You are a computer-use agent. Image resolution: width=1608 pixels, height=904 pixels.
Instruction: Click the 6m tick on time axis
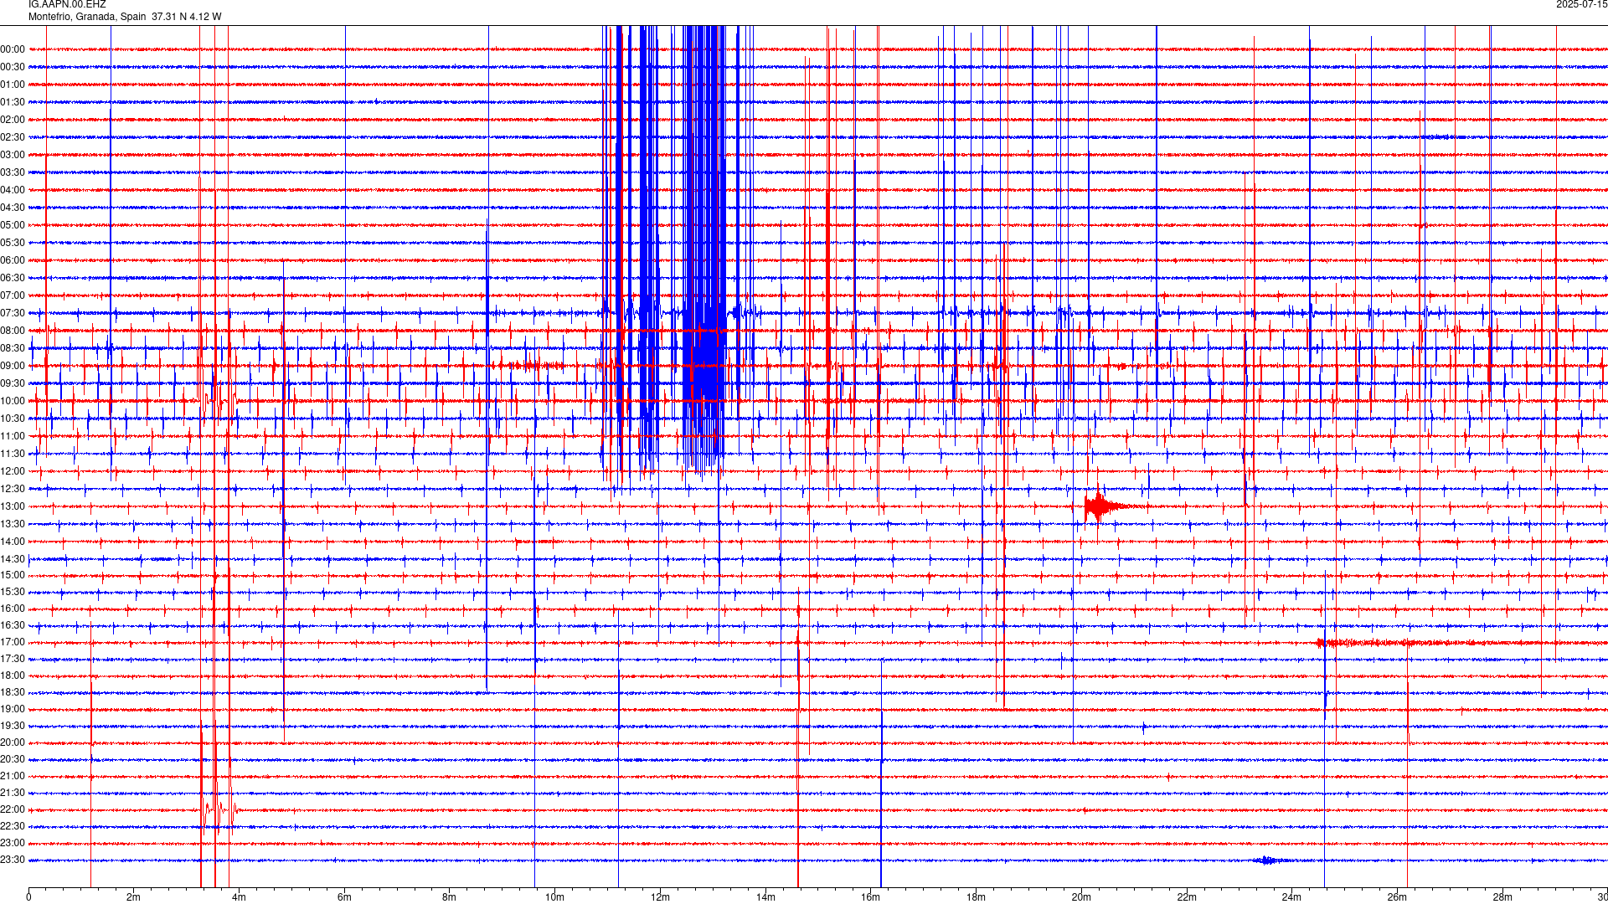(x=344, y=897)
